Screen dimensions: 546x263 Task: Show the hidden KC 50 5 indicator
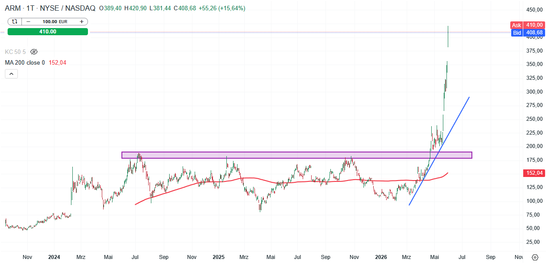coord(34,52)
